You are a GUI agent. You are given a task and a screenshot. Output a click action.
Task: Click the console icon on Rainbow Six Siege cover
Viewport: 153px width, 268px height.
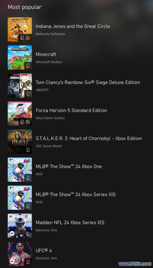click(x=28, y=94)
